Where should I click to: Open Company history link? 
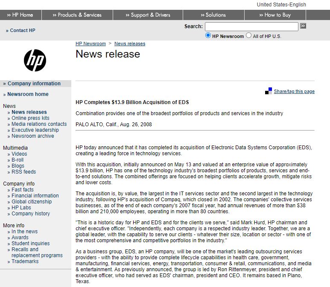coord(31,214)
